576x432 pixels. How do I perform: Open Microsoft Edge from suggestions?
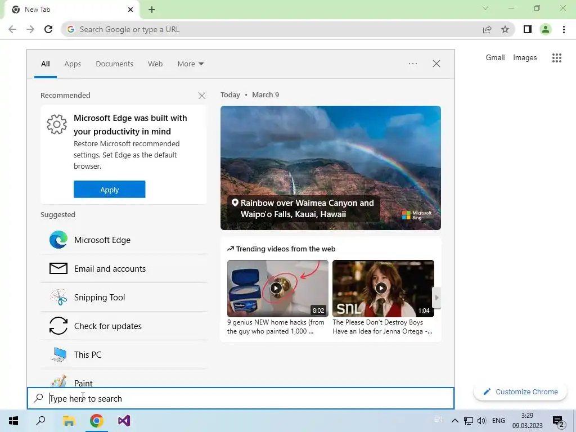point(124,240)
